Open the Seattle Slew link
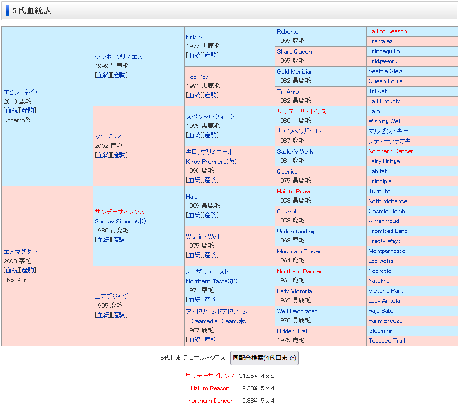 coord(385,71)
